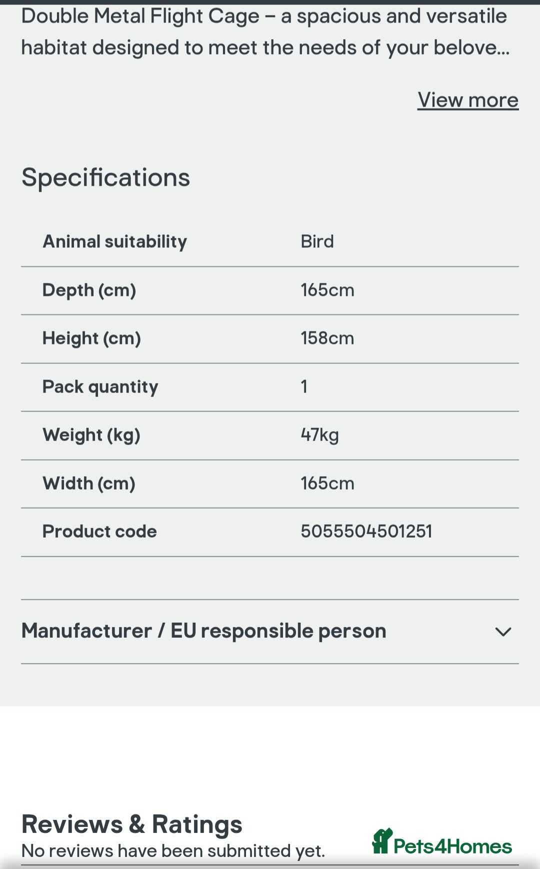Viewport: 540px width, 869px height.
Task: Click the Reviews & Ratings heading
Action: 132,824
